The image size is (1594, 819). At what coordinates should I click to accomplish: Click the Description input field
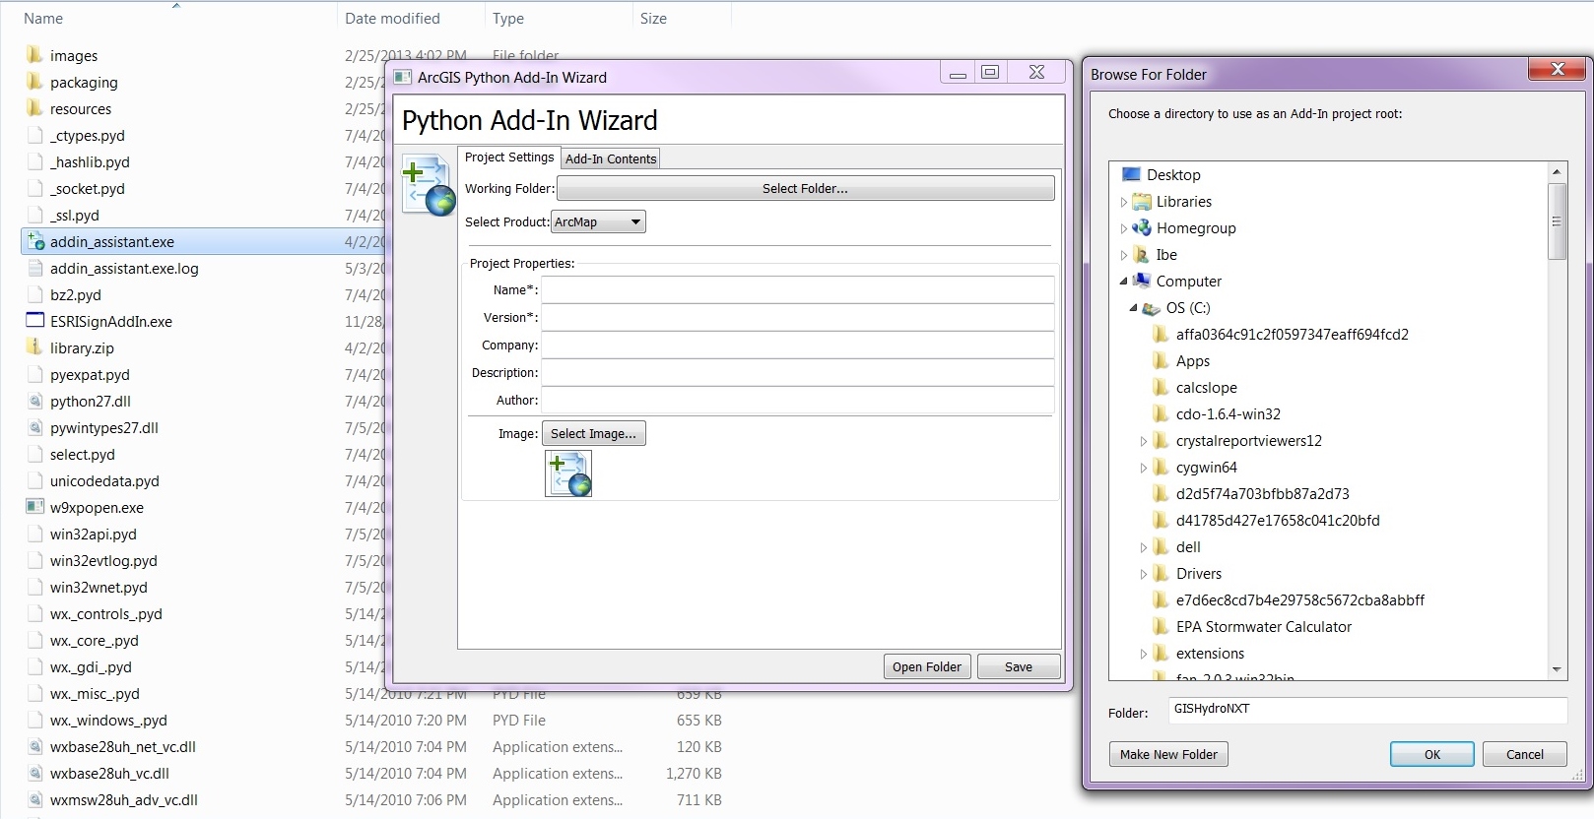[x=797, y=372]
